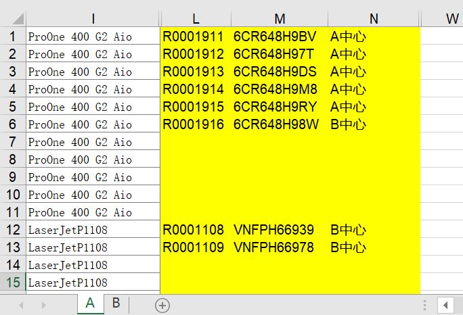Viewport: 463px width, 315px height.
Task: Click serial number 6CR648H98W
Action: [x=276, y=124]
